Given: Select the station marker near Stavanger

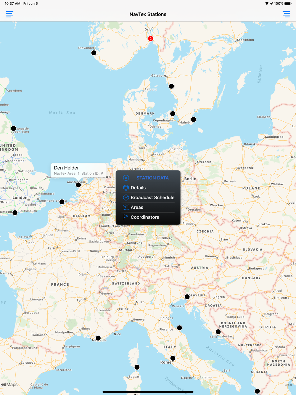Looking at the screenshot, I should pyautogui.click(x=94, y=53).
